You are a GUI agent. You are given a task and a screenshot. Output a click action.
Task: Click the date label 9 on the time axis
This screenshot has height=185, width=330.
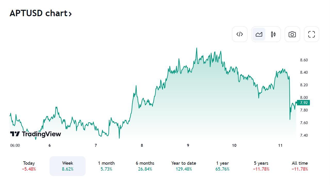point(188,145)
